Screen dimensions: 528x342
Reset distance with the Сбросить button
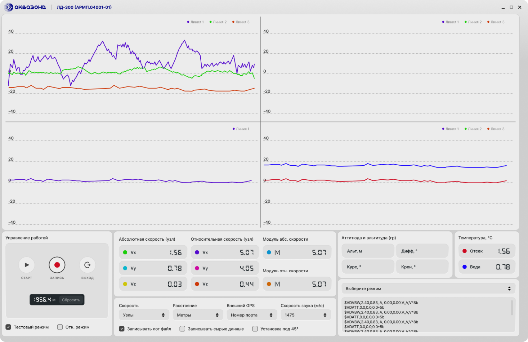(71, 300)
